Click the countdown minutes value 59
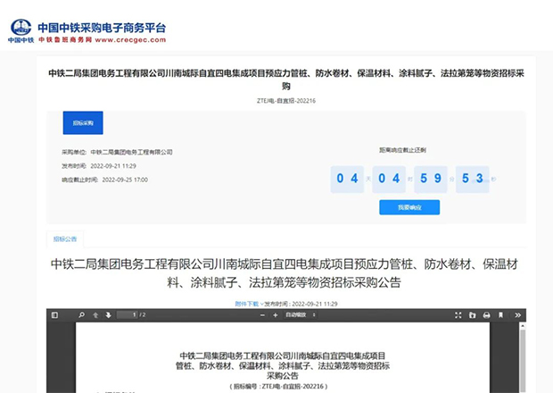 click(431, 179)
